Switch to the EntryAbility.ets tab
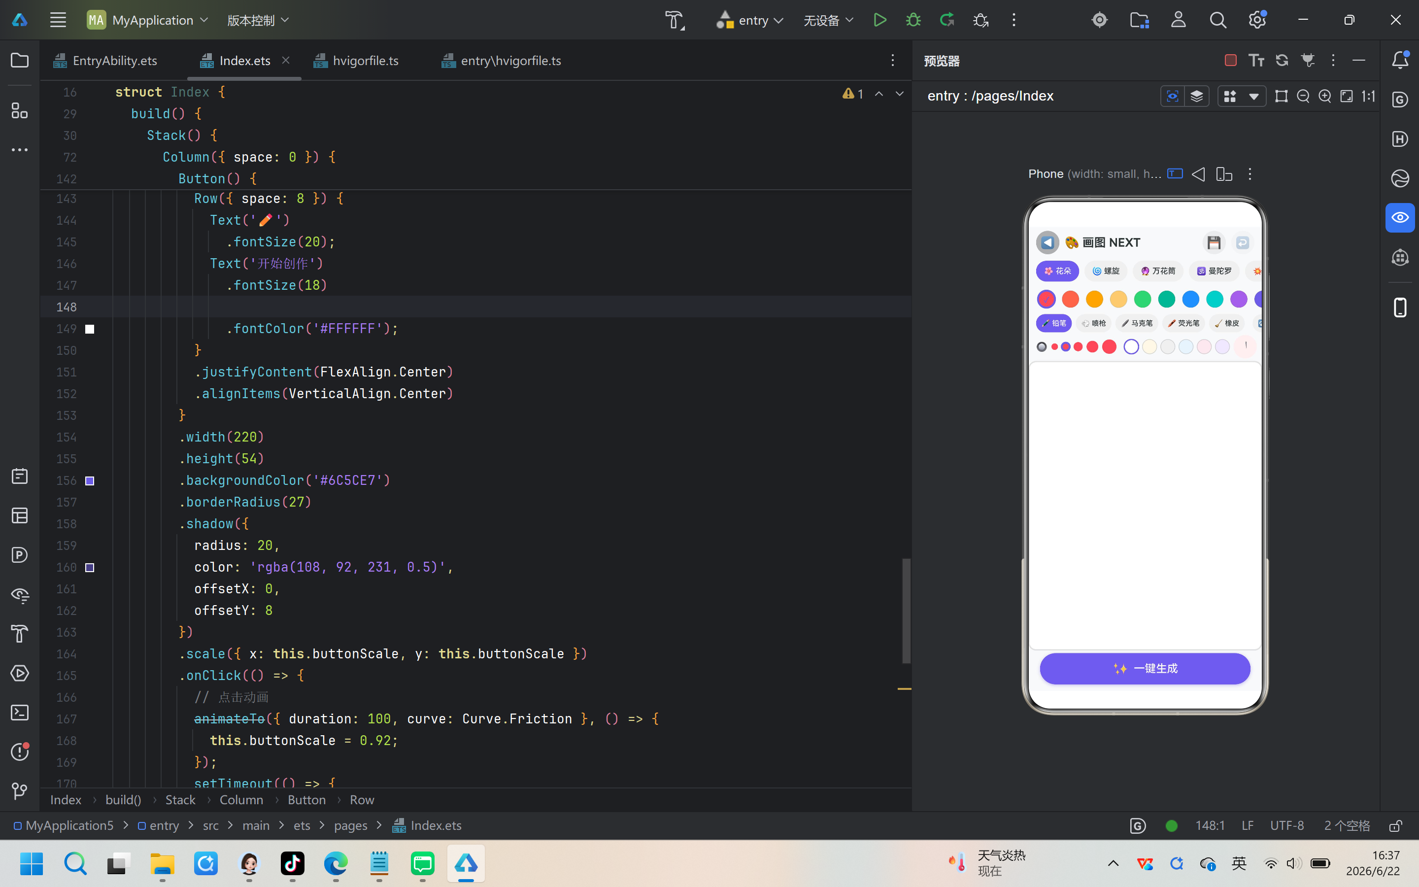The width and height of the screenshot is (1419, 887). (x=106, y=61)
